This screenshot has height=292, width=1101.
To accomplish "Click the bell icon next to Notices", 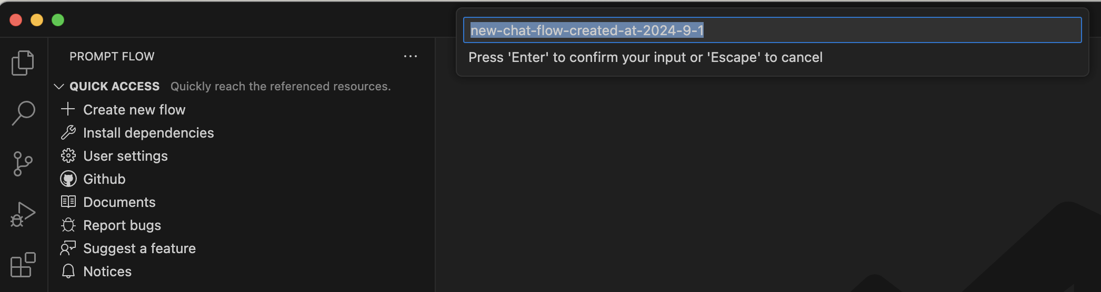I will coord(68,271).
